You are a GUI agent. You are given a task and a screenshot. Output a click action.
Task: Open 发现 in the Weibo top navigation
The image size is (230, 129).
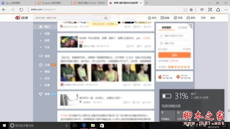pos(178,18)
